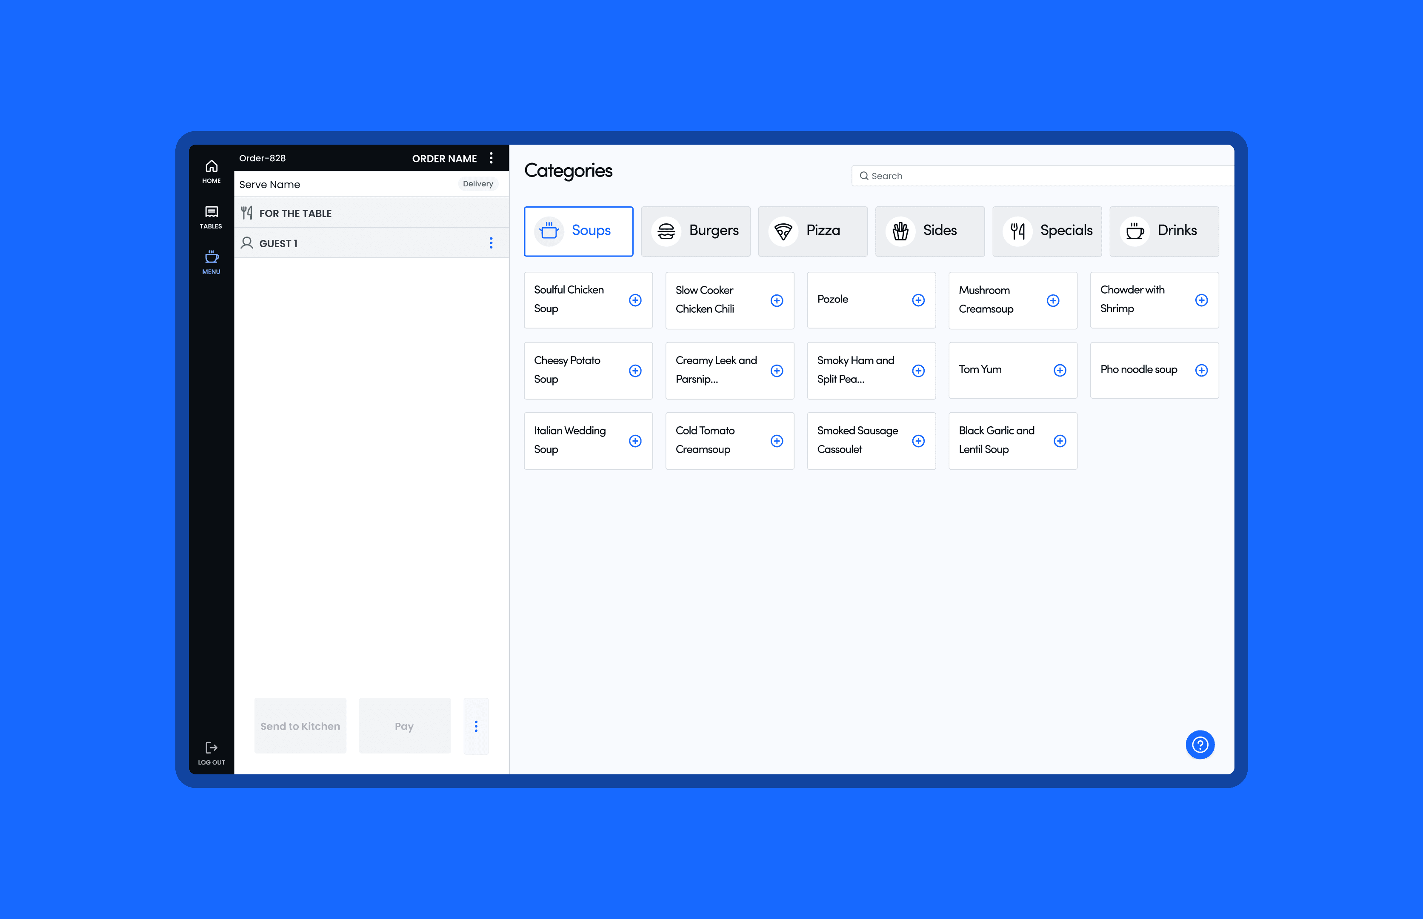1423x919 pixels.
Task: Add Mushroom Creamsoup to order
Action: click(x=1053, y=300)
